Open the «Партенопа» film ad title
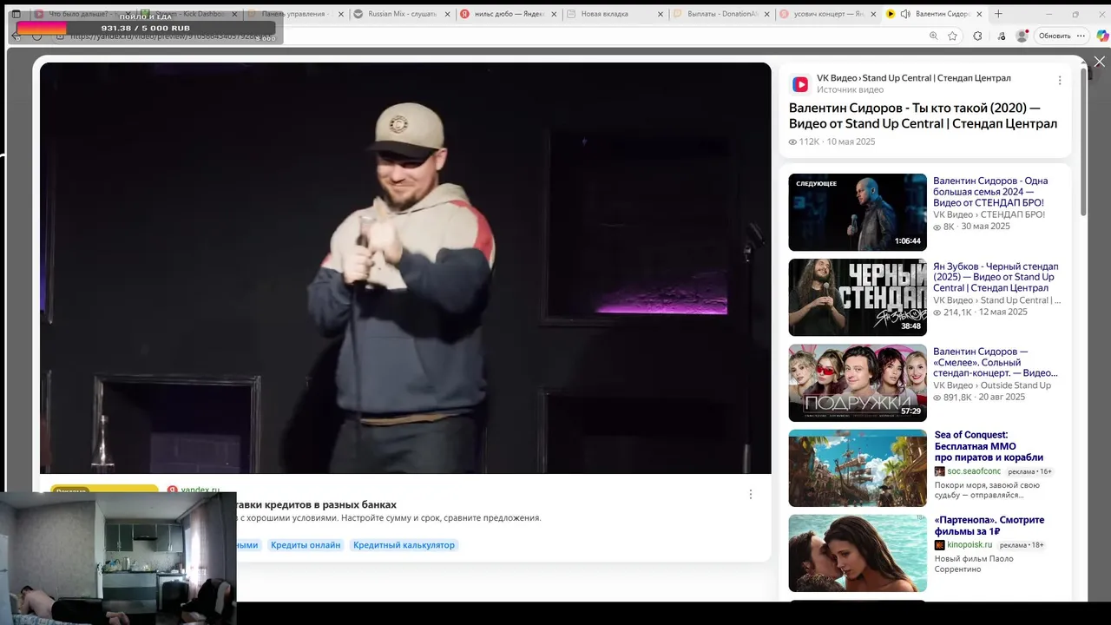 (989, 526)
